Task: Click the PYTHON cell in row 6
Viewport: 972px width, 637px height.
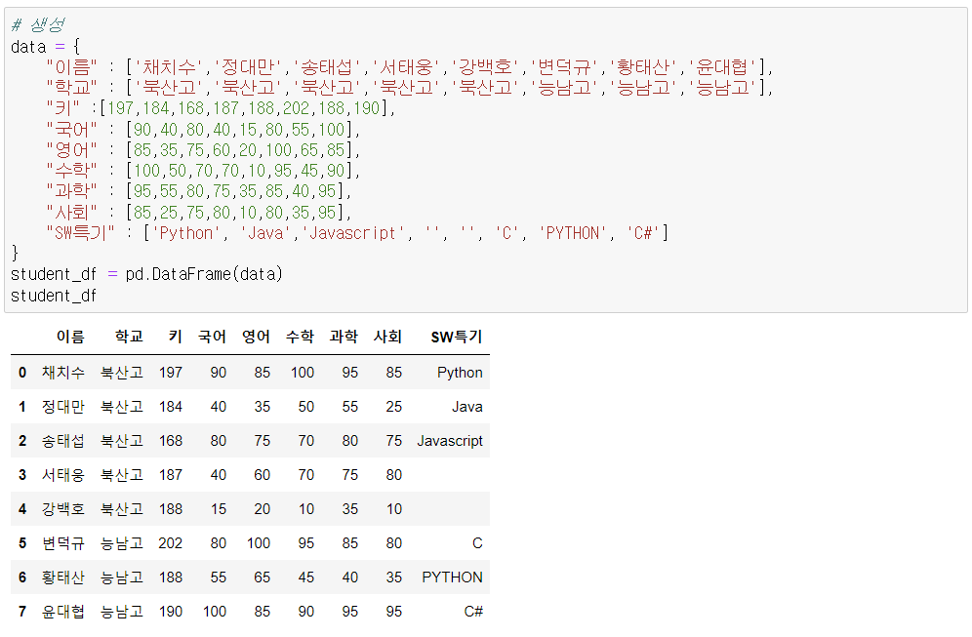Action: pos(453,577)
